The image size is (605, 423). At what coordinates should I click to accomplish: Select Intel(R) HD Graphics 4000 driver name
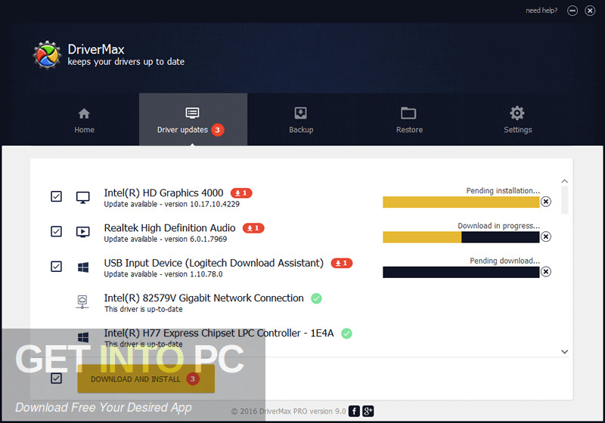point(163,193)
